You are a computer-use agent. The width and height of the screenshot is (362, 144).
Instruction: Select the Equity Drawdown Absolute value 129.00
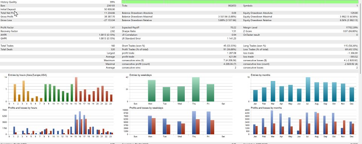coord(354,13)
